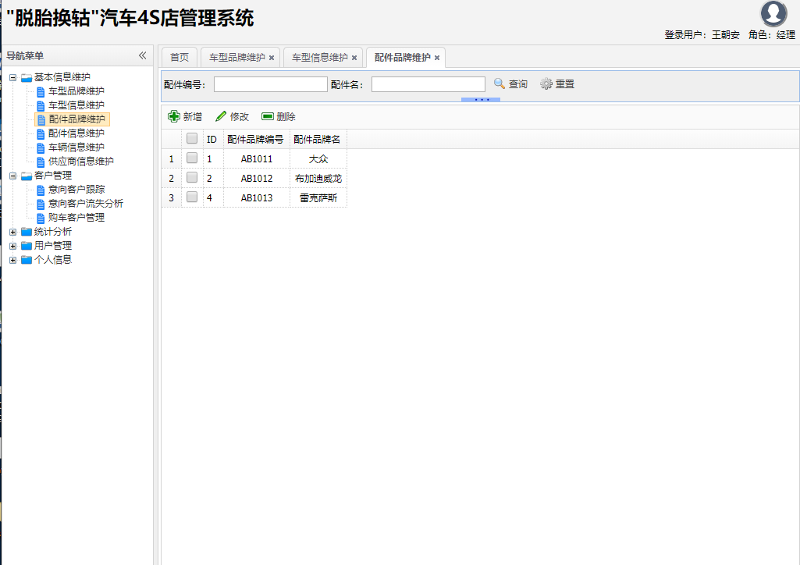
Task: Click the gear 重置 reset icon
Action: pos(546,84)
